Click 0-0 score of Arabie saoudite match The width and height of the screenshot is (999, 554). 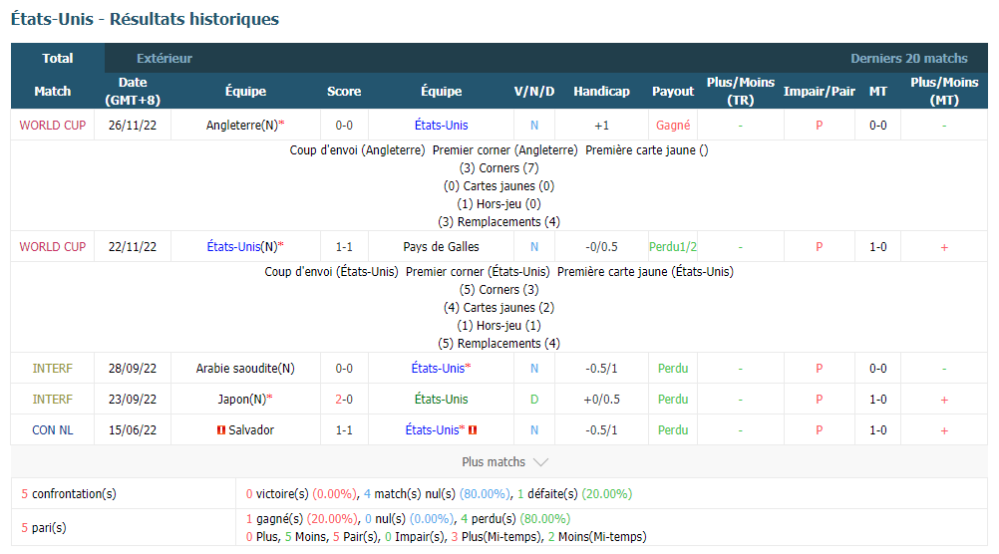[x=344, y=369]
